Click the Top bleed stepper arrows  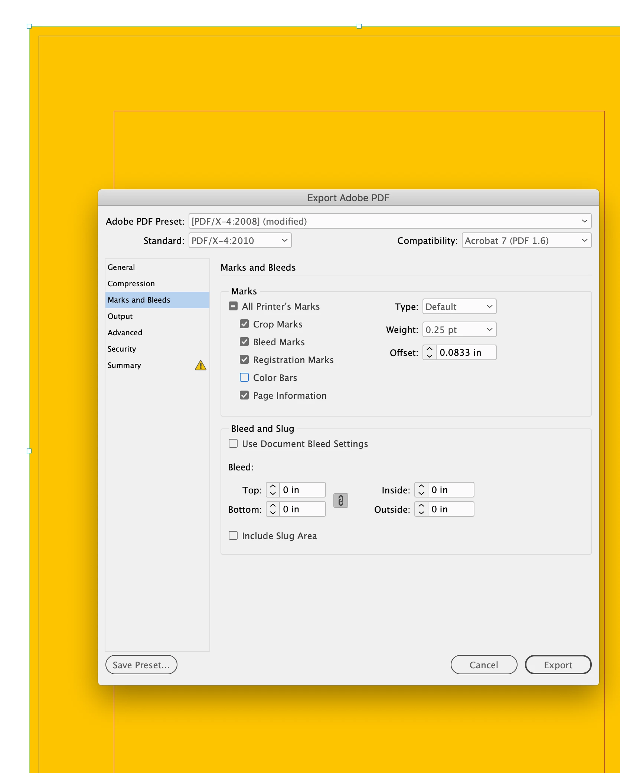(x=273, y=490)
